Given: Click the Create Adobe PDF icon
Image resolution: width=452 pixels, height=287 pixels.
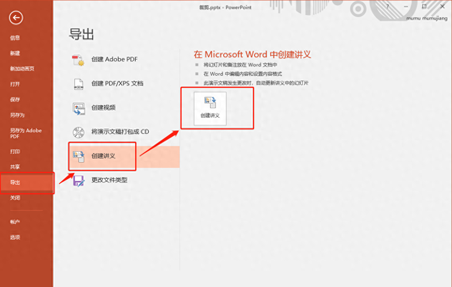Looking at the screenshot, I should pos(78,60).
